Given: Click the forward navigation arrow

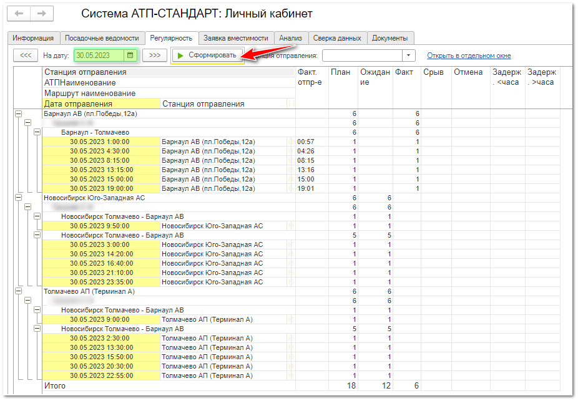Looking at the screenshot, I should tap(41, 14).
